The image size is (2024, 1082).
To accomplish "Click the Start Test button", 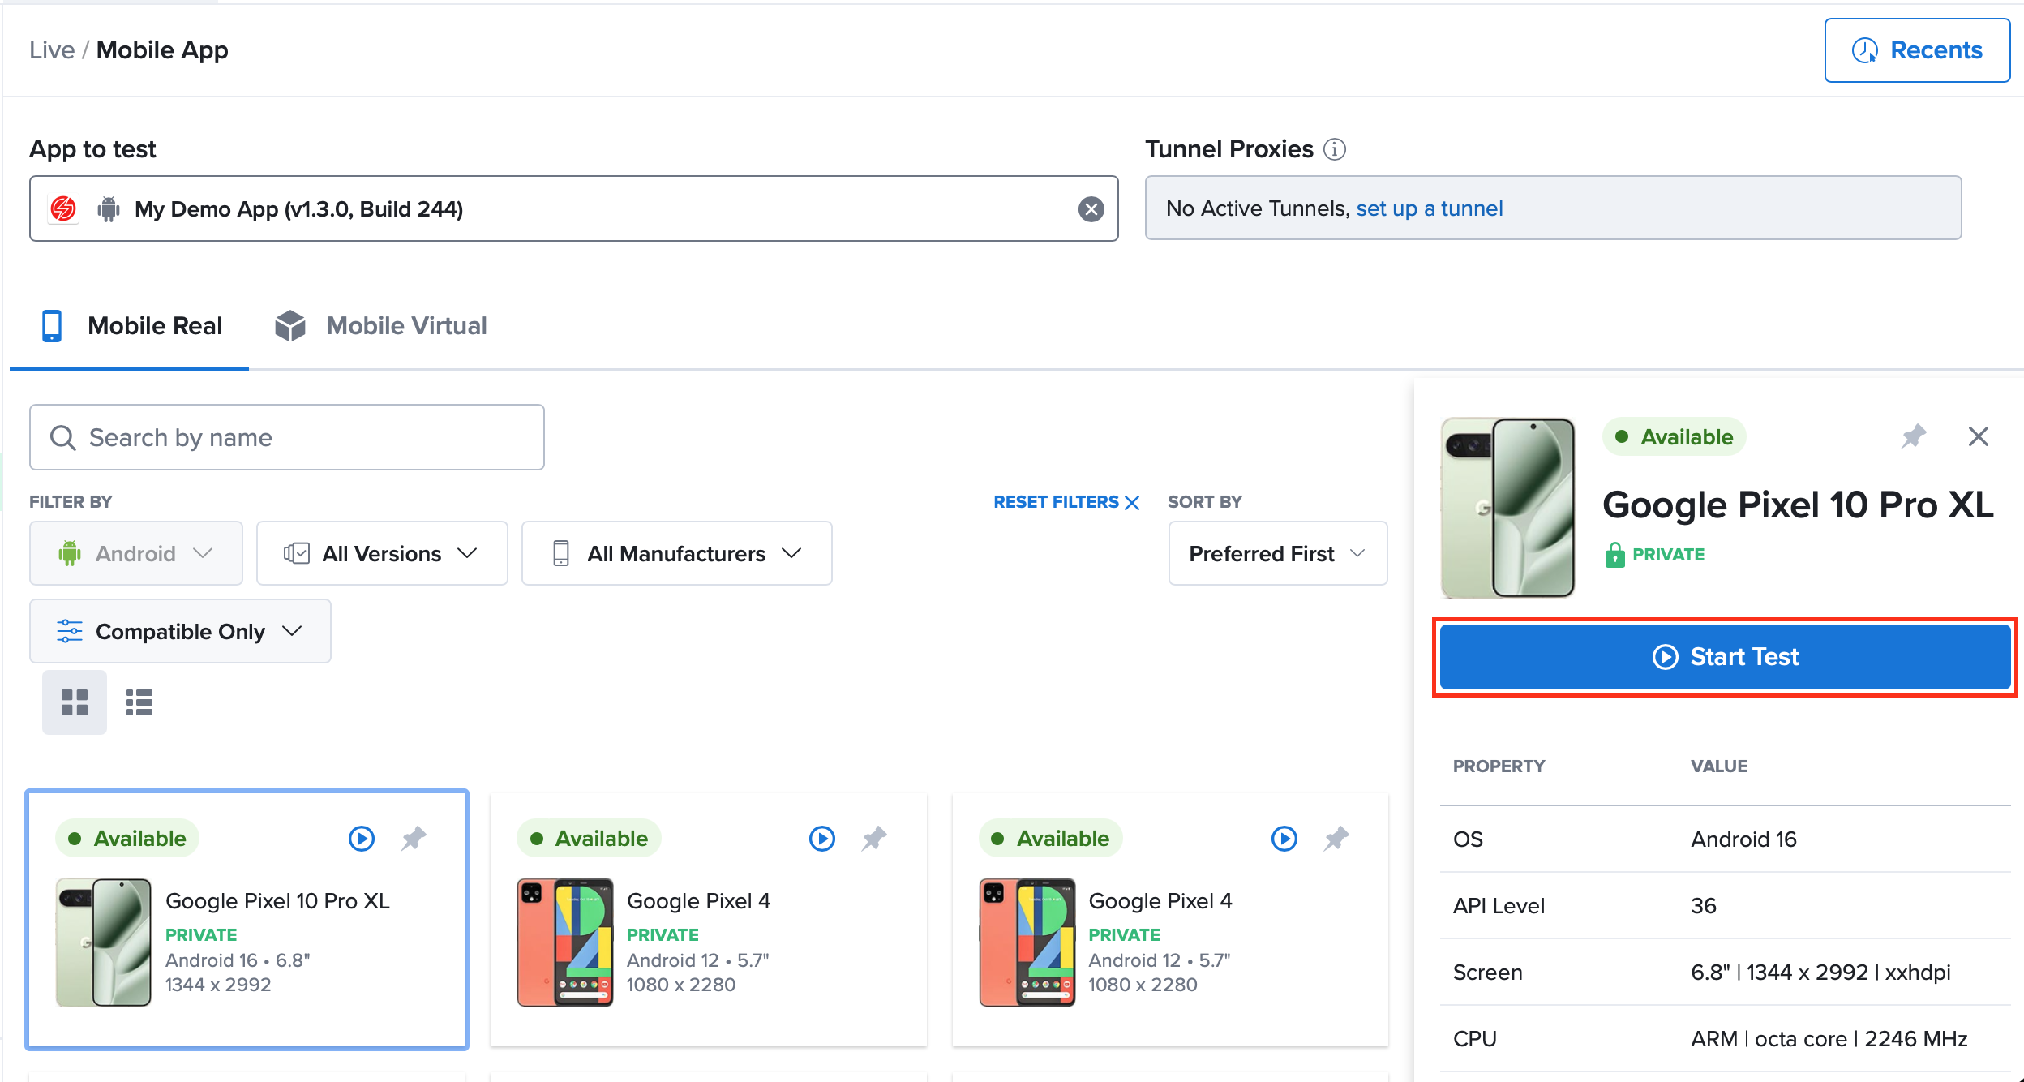I will (1726, 657).
